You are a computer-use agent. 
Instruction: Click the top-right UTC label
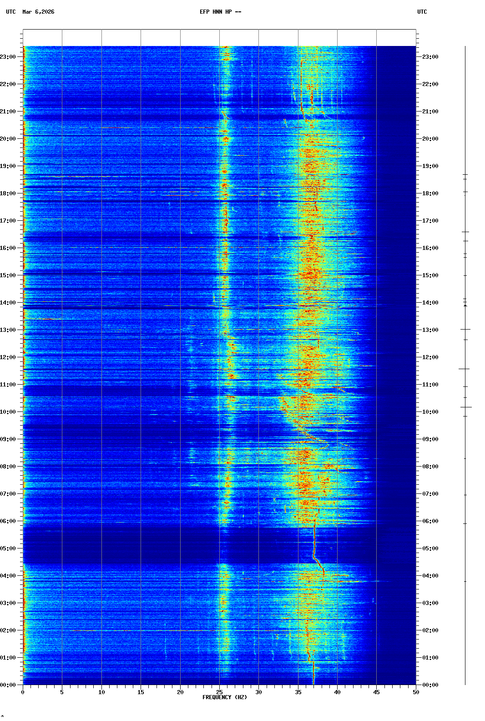click(x=422, y=12)
